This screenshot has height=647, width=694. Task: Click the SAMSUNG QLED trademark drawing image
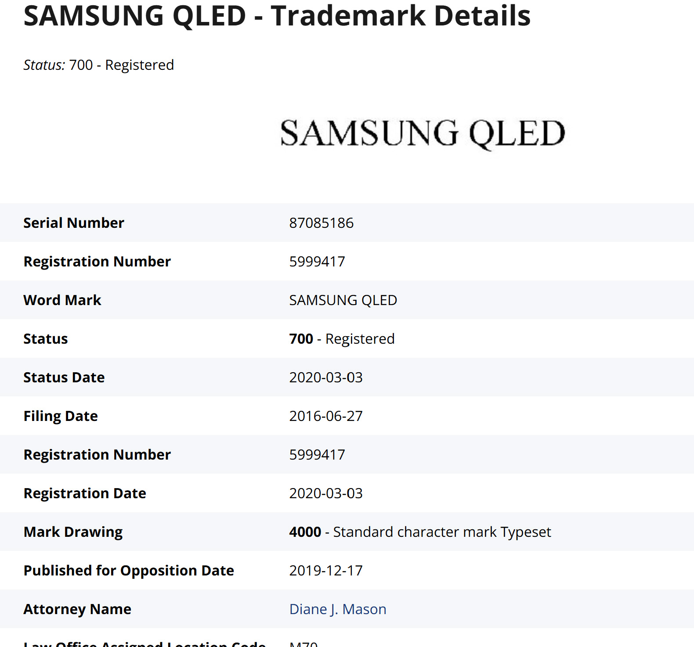coord(423,133)
